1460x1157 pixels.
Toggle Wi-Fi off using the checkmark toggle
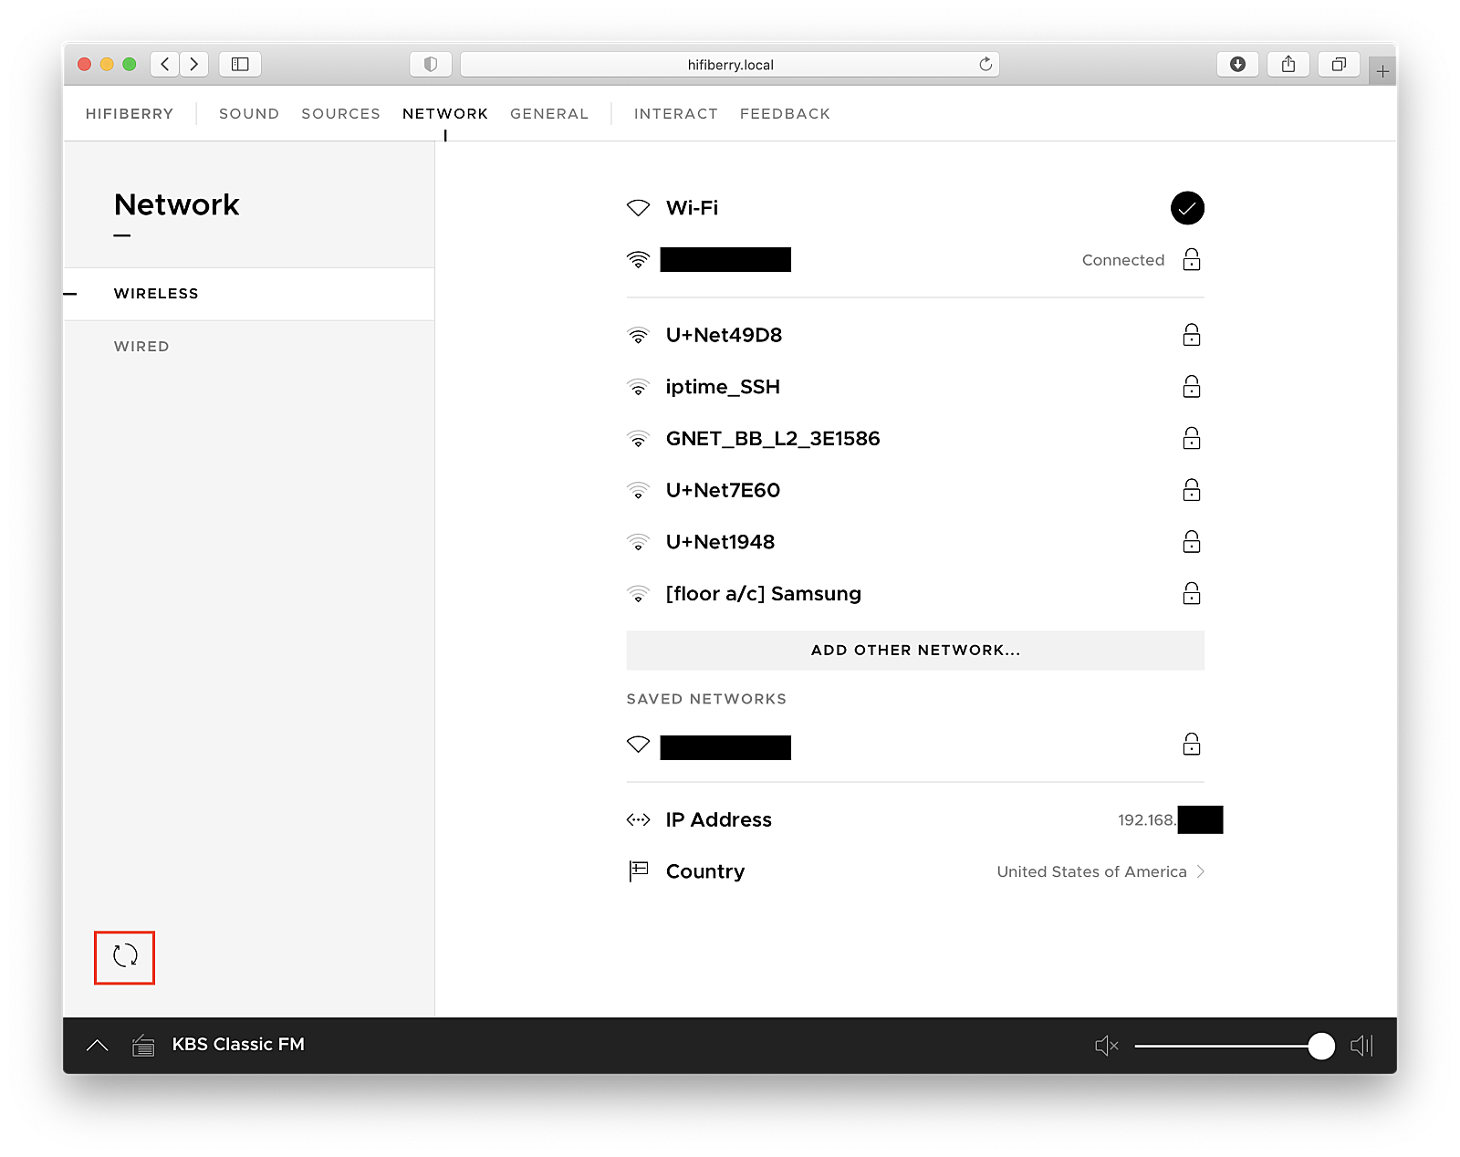coord(1187,208)
